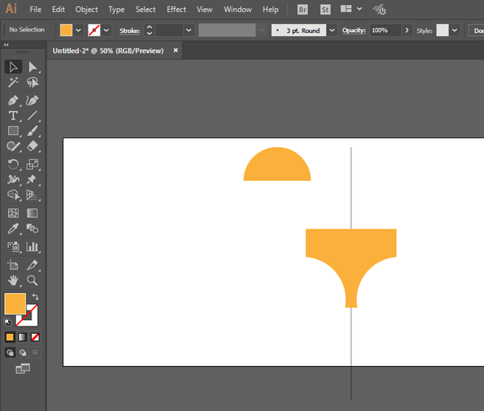Open Adobe Bridge with the Br button
The height and width of the screenshot is (411, 484).
(x=302, y=10)
